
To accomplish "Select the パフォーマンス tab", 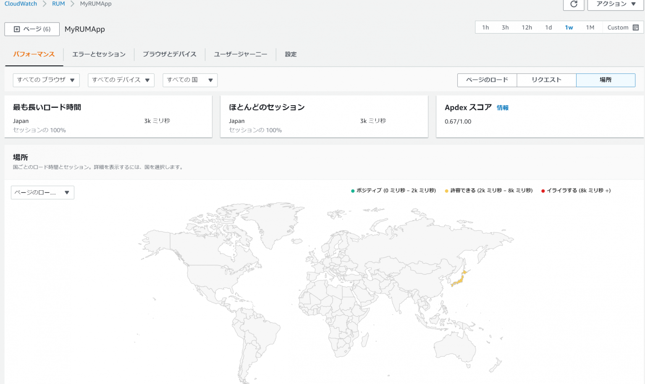I will 34,54.
